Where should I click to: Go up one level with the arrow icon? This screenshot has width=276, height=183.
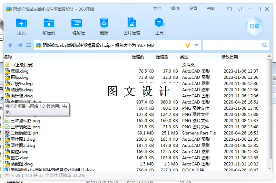coord(10,45)
